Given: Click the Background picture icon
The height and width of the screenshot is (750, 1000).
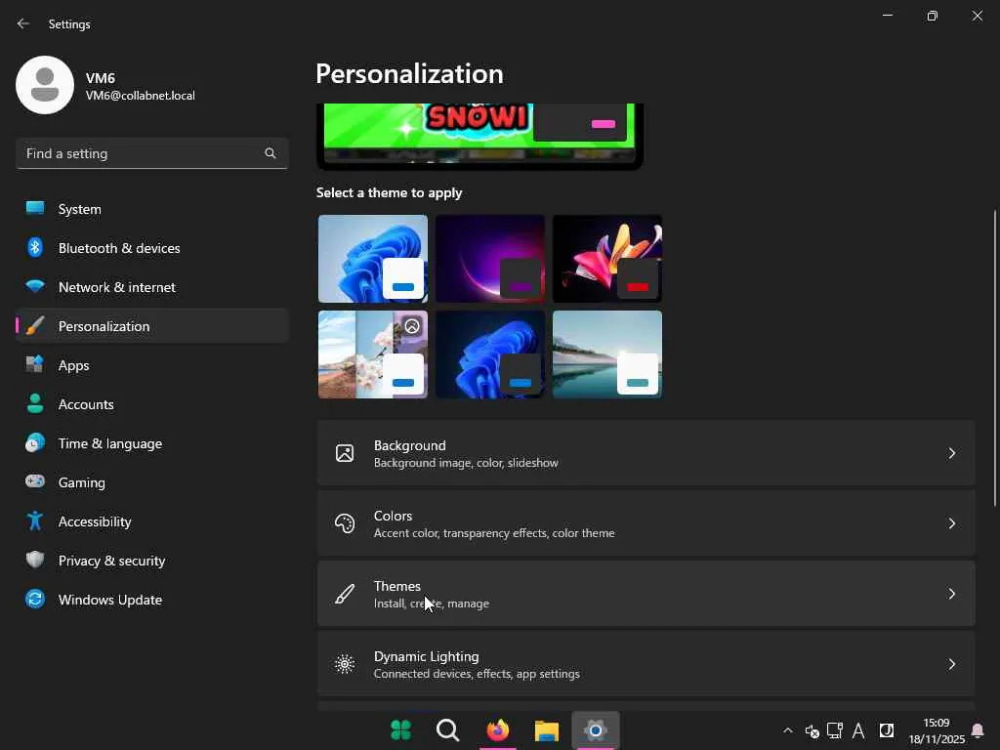Looking at the screenshot, I should 345,453.
